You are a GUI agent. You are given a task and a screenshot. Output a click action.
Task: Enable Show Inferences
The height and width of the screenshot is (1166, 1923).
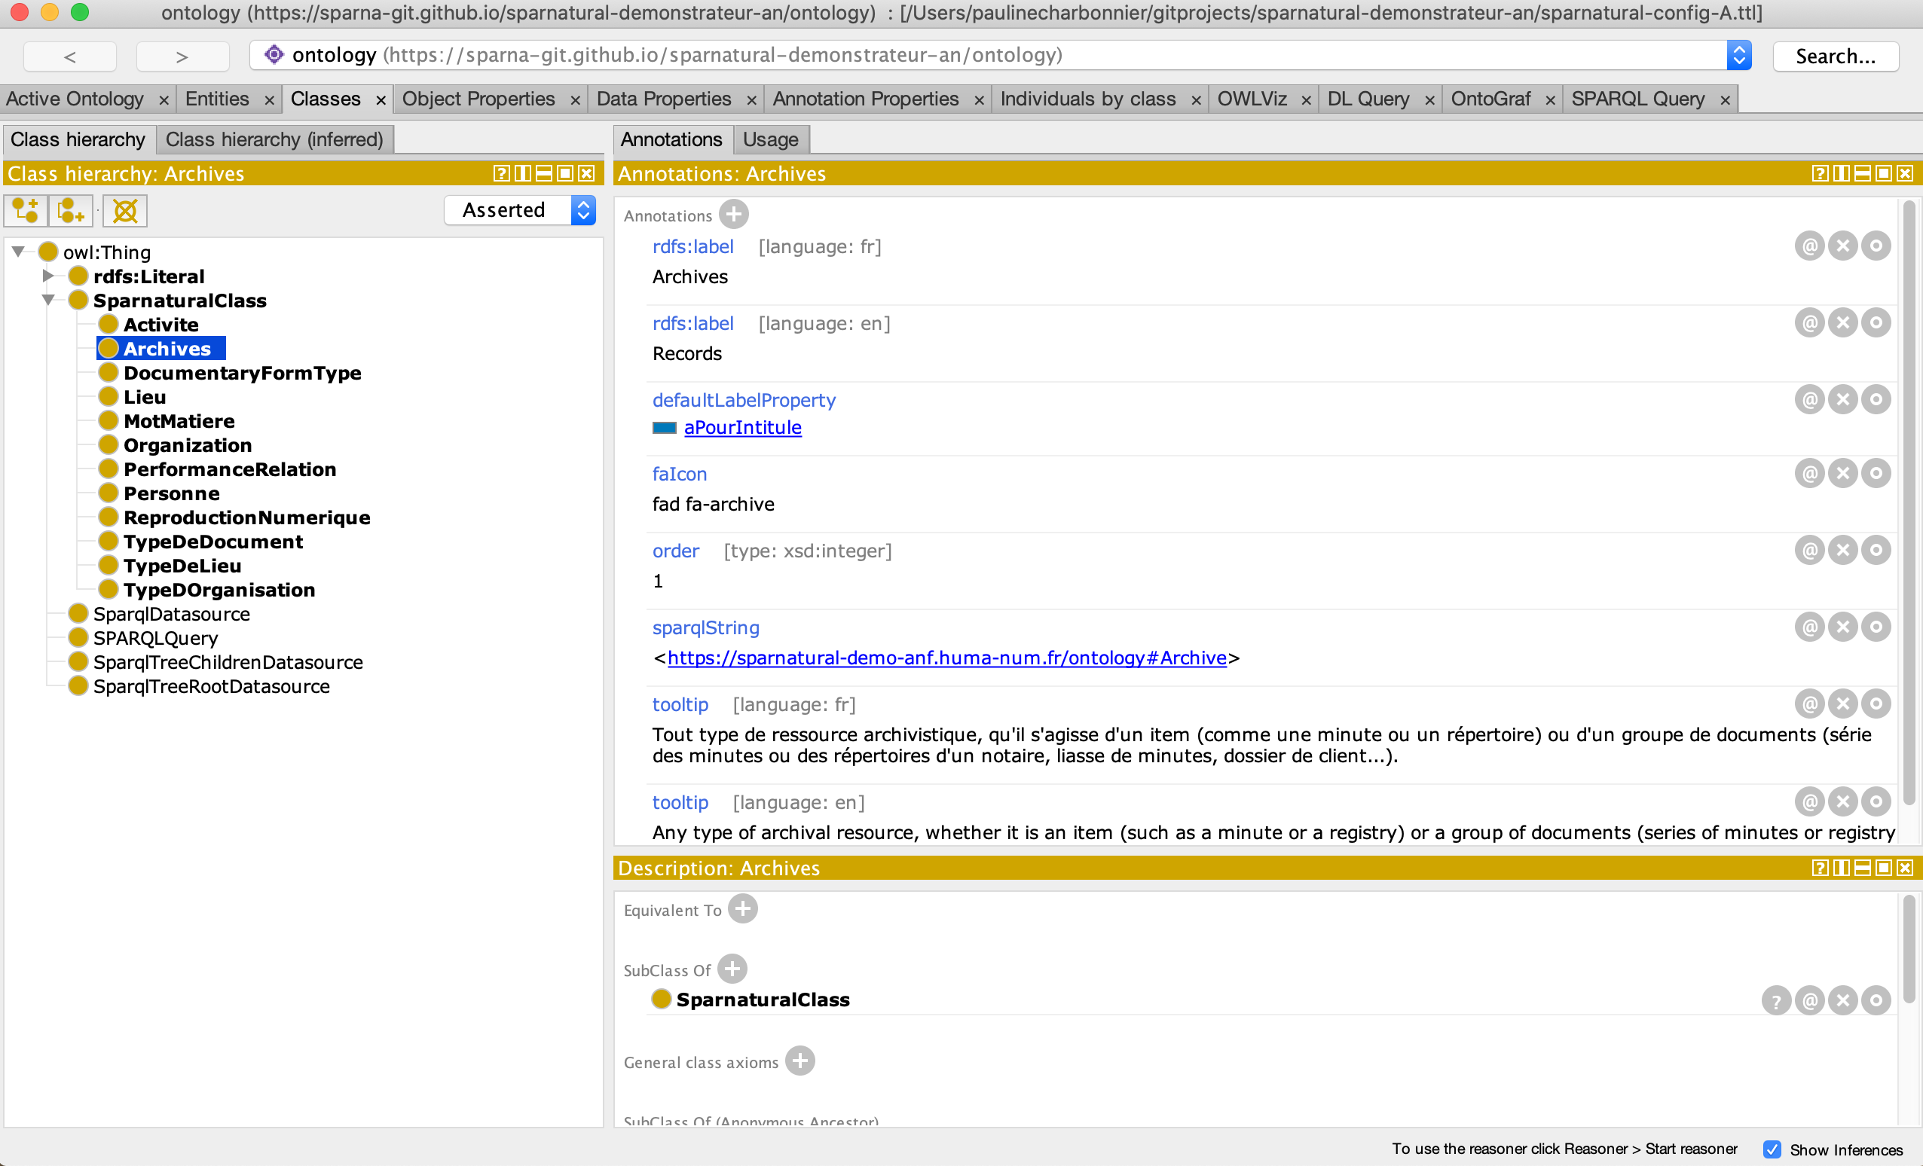pyautogui.click(x=1773, y=1149)
